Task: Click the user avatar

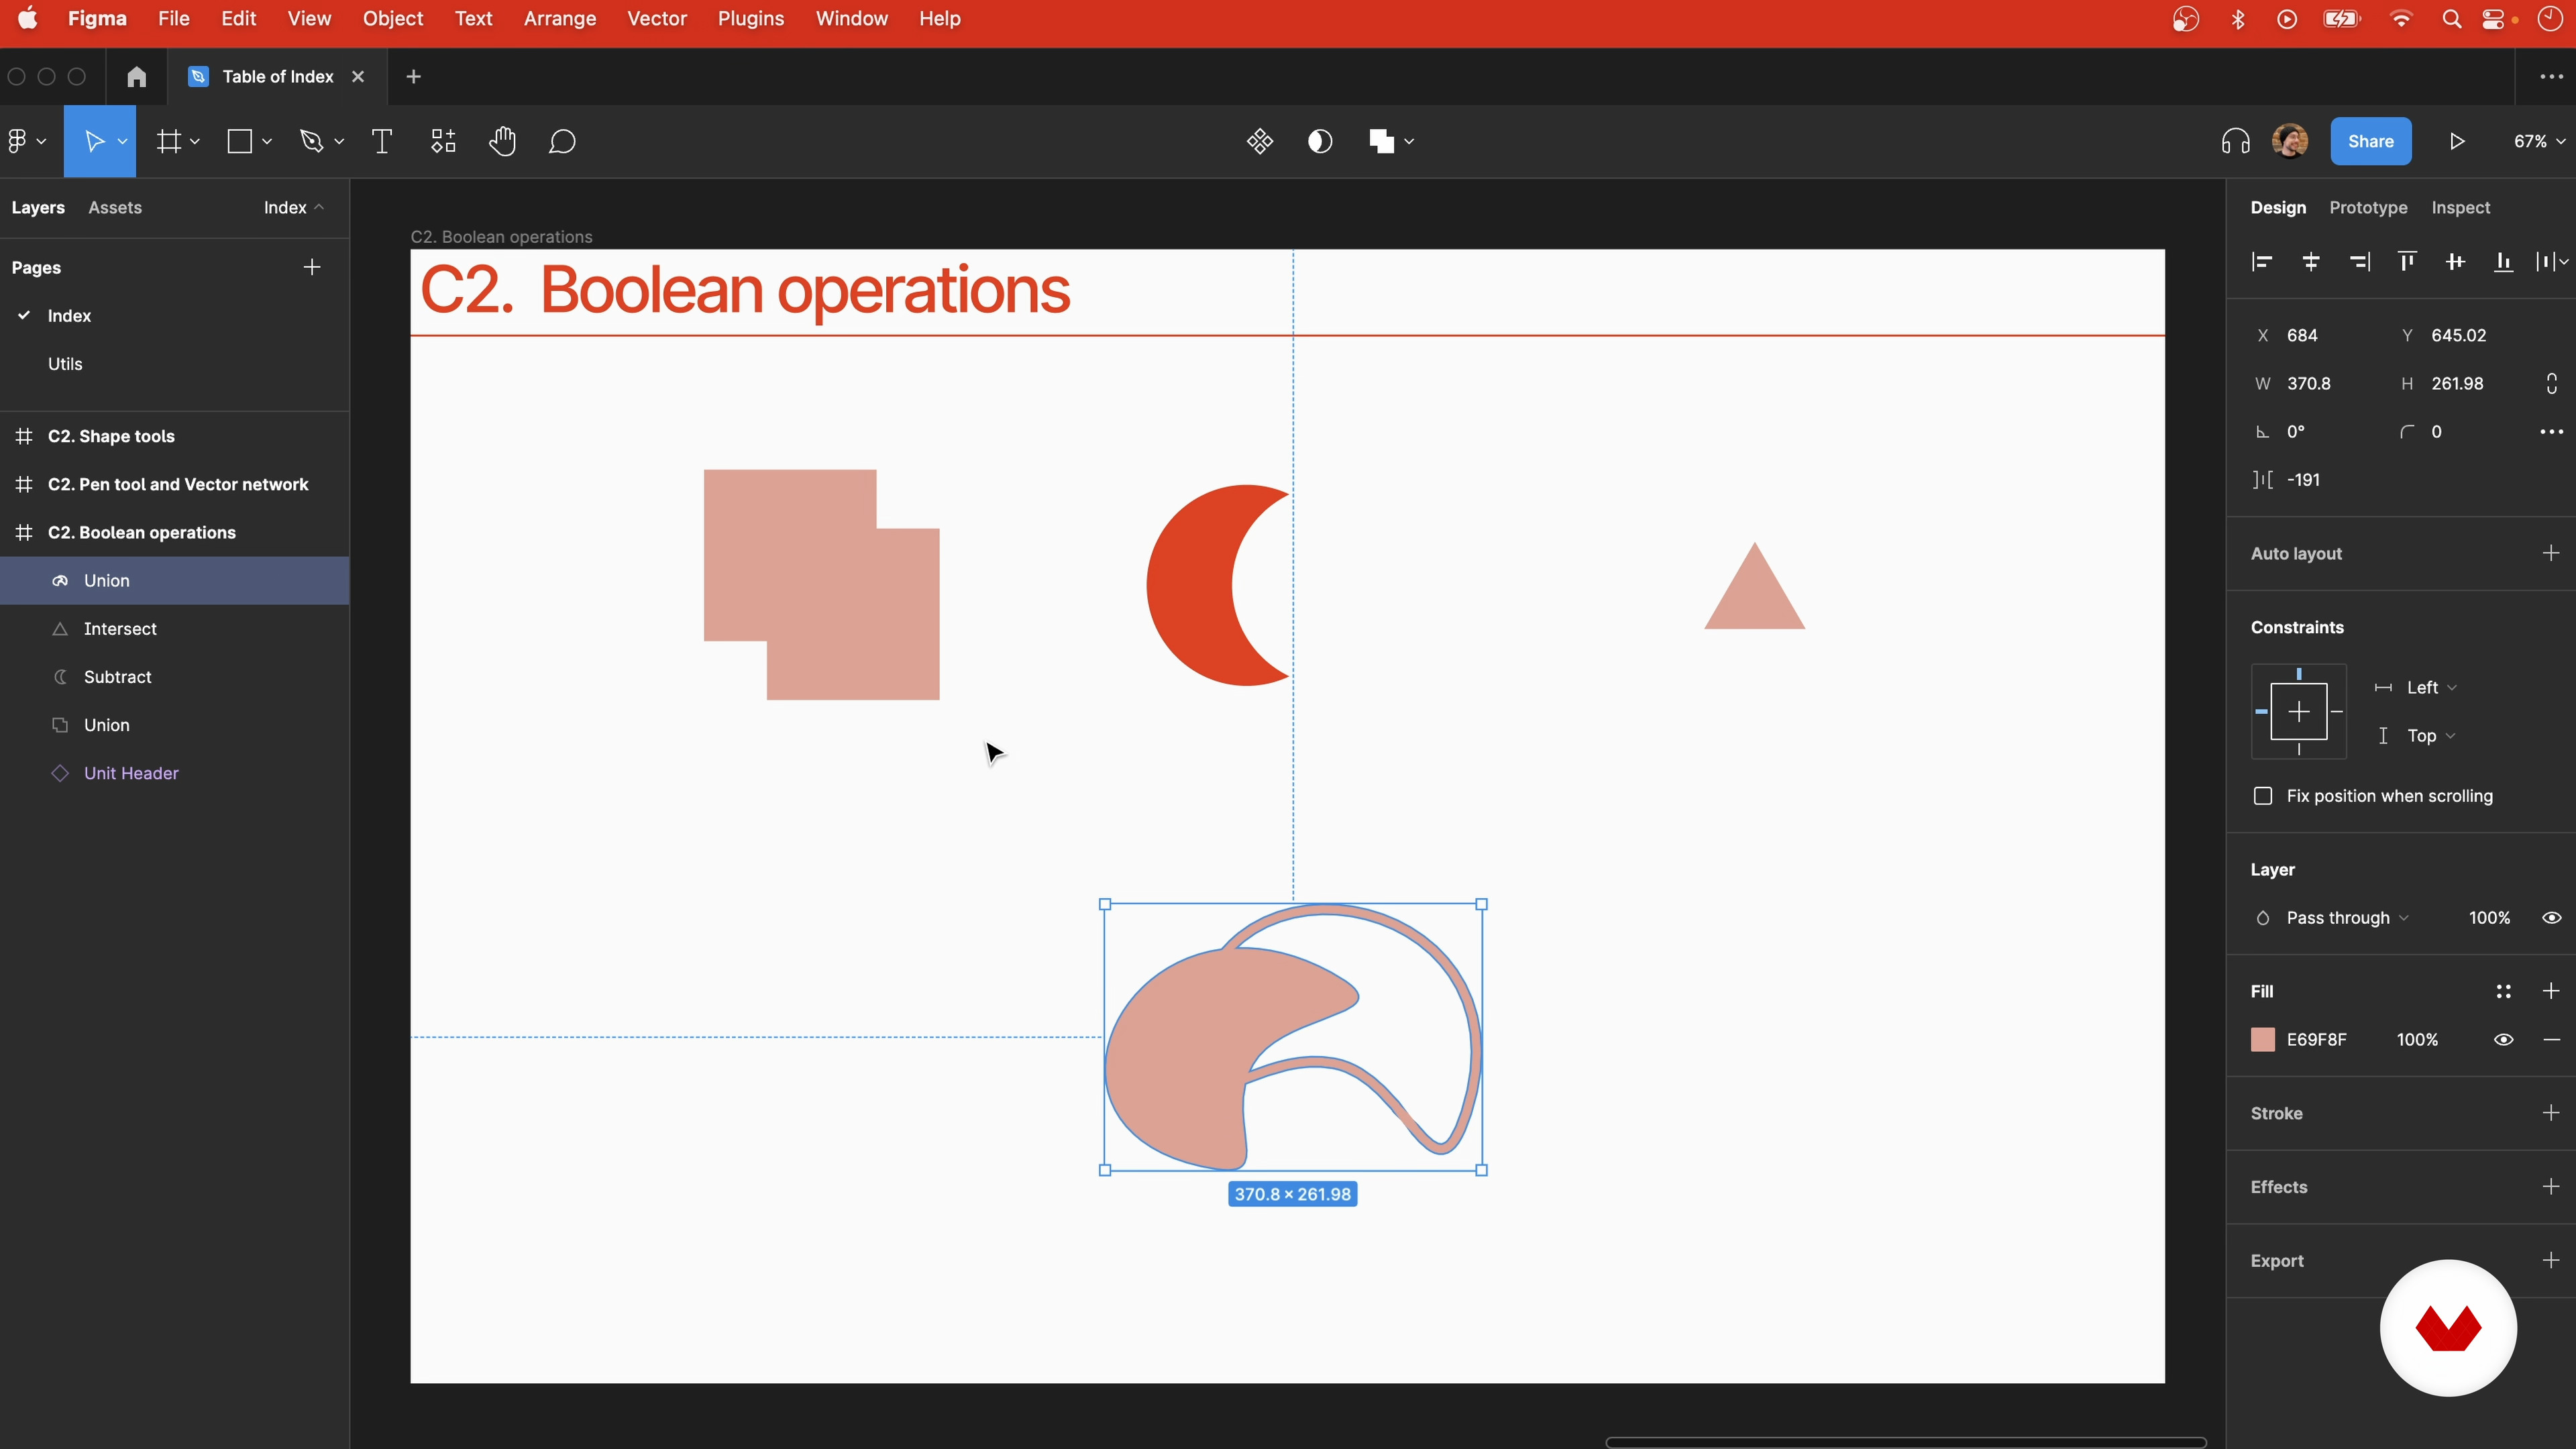Action: click(2290, 141)
